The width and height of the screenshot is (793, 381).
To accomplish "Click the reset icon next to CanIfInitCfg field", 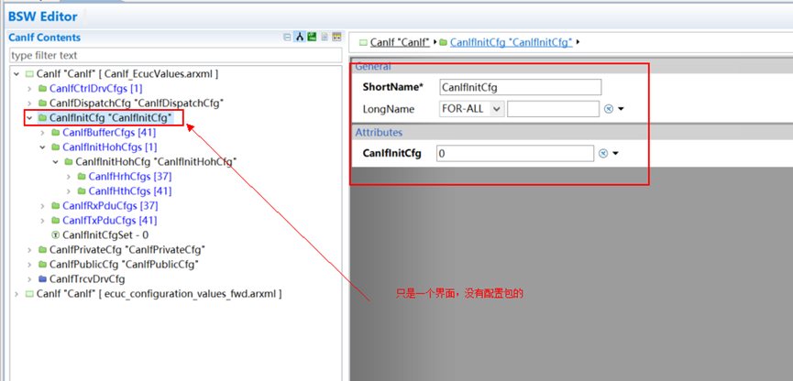I will (x=603, y=153).
